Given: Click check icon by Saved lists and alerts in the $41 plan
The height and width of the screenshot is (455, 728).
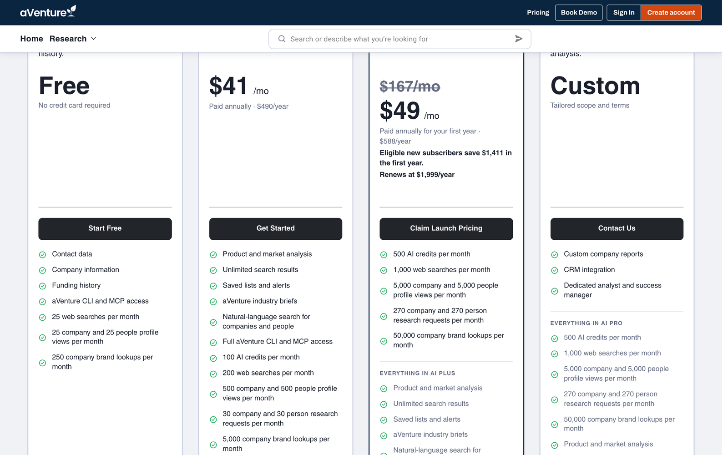Looking at the screenshot, I should [213, 286].
